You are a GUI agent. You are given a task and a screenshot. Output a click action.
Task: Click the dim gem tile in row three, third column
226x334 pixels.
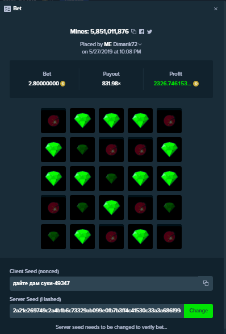tap(111, 179)
